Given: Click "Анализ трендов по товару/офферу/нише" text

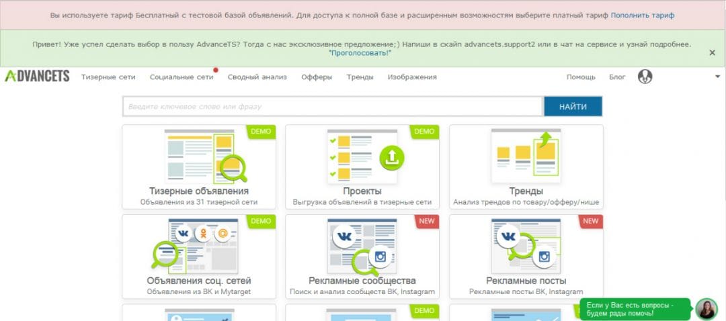Looking at the screenshot, I should pos(526,202).
